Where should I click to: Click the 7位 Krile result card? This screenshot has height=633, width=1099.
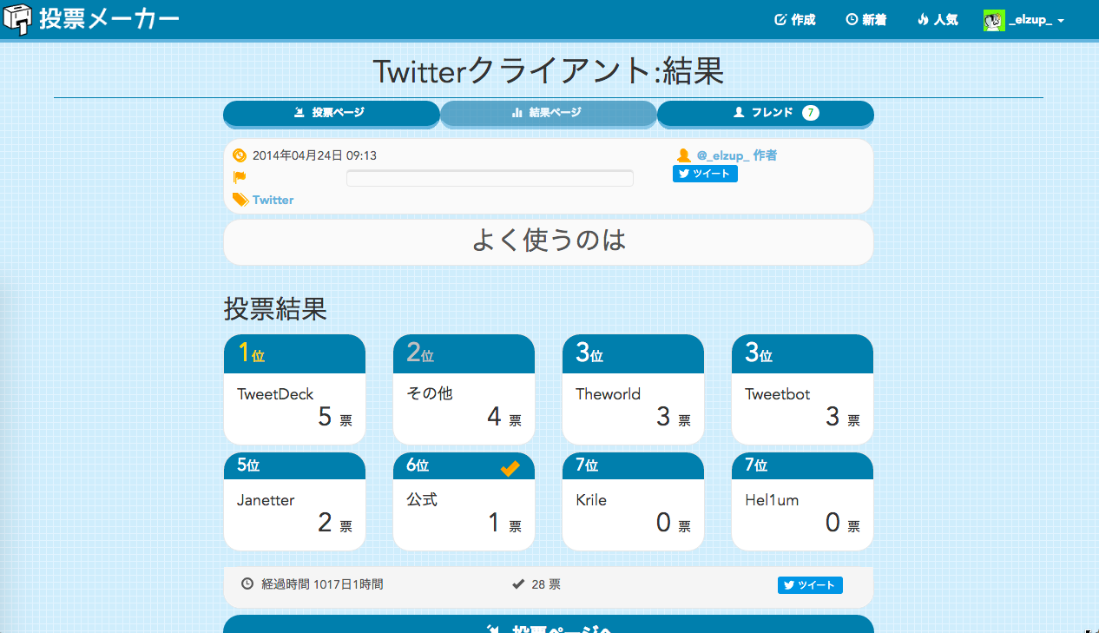[x=633, y=501]
